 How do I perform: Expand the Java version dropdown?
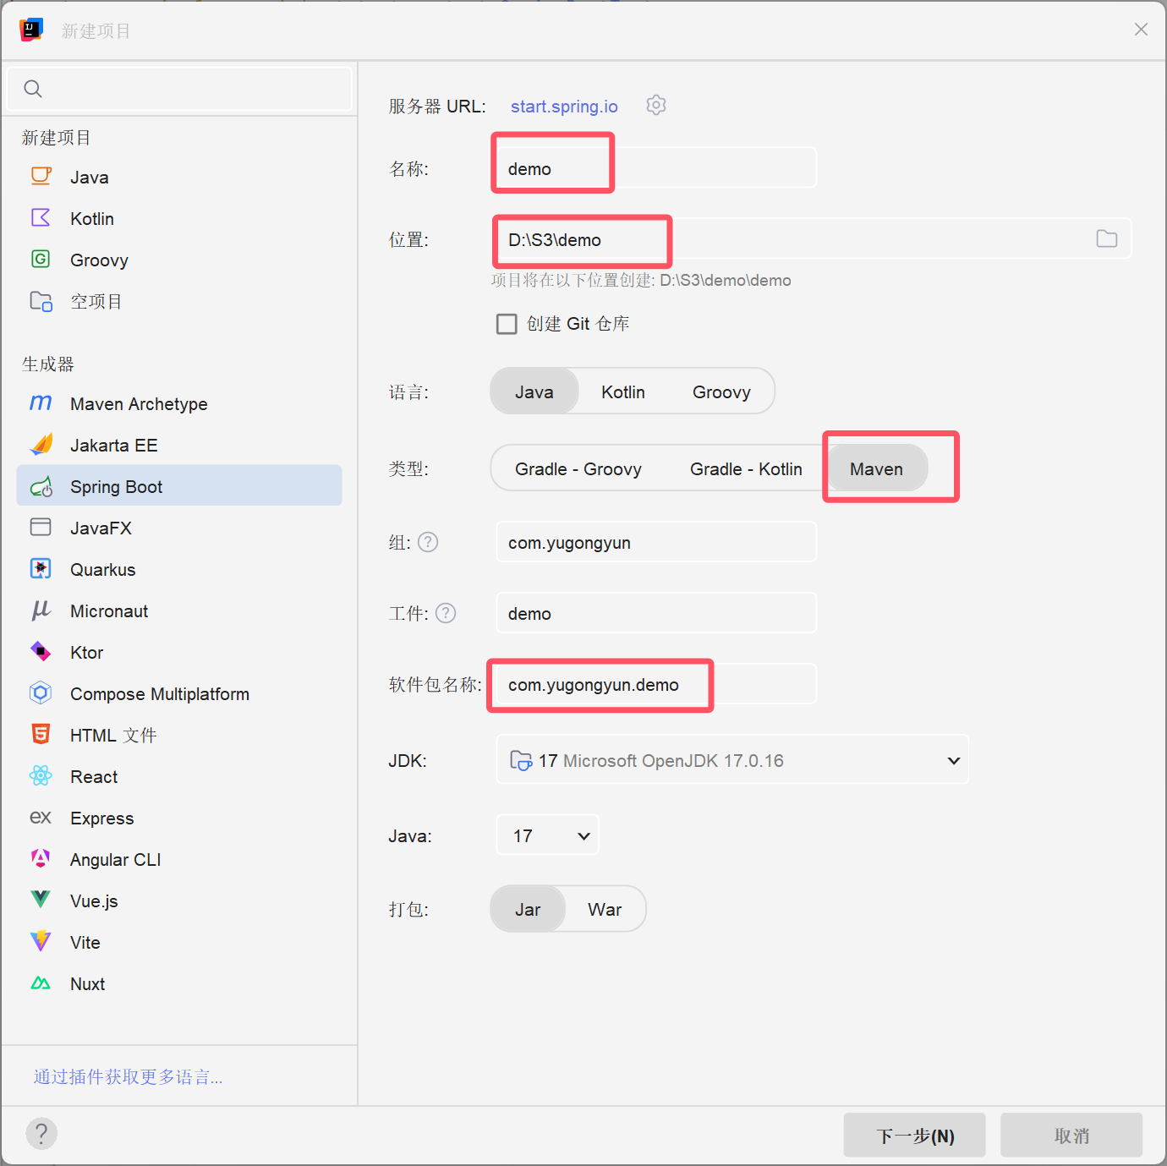[547, 835]
